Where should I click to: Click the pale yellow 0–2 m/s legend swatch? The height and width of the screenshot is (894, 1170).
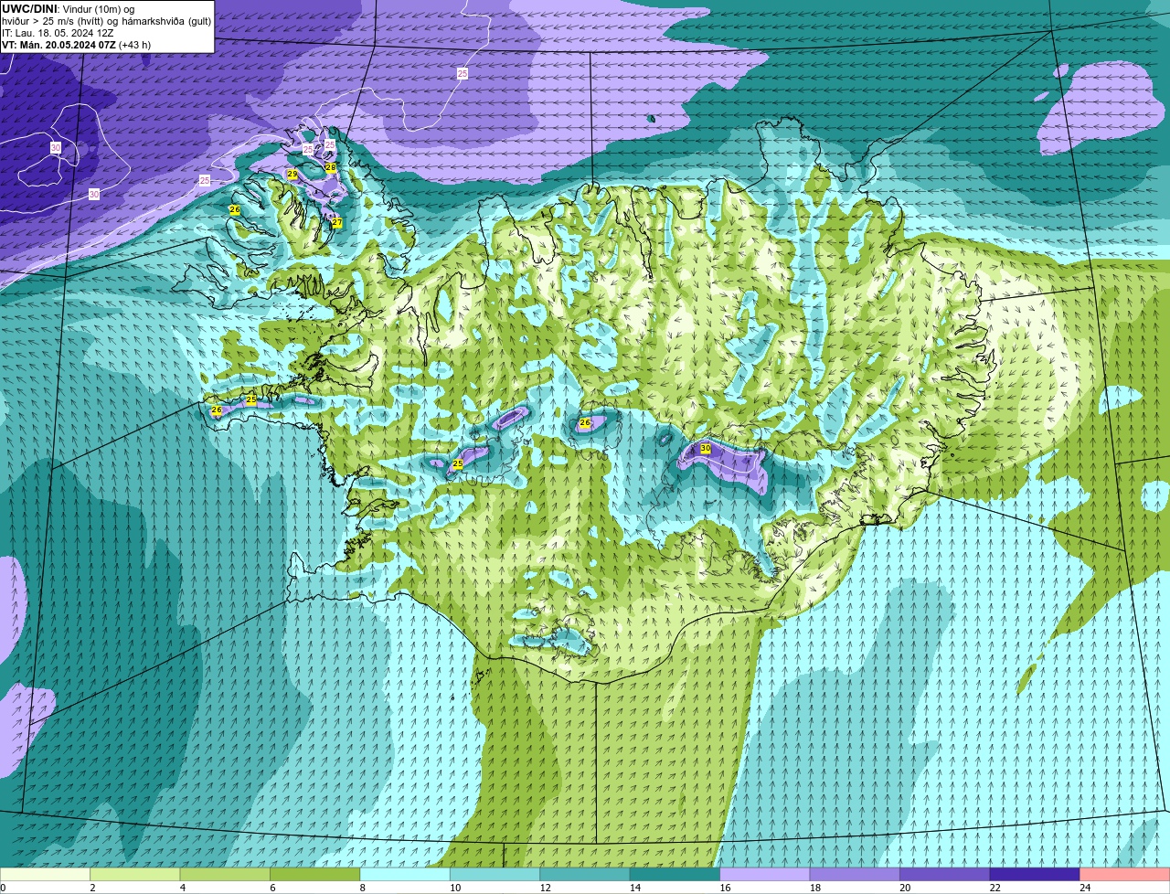click(x=45, y=875)
